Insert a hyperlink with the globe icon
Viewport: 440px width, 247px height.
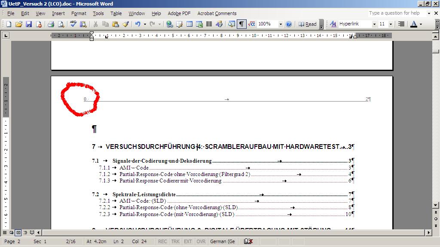pyautogui.click(x=169, y=24)
